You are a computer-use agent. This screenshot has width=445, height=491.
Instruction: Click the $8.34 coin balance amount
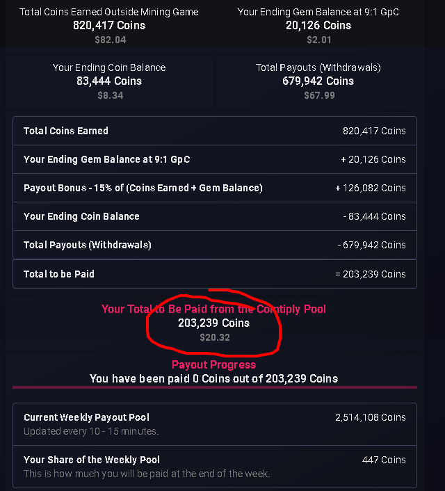[x=108, y=95]
